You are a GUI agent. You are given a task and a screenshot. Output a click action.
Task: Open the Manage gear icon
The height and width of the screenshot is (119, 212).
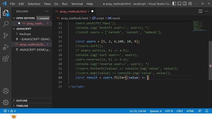(6, 102)
